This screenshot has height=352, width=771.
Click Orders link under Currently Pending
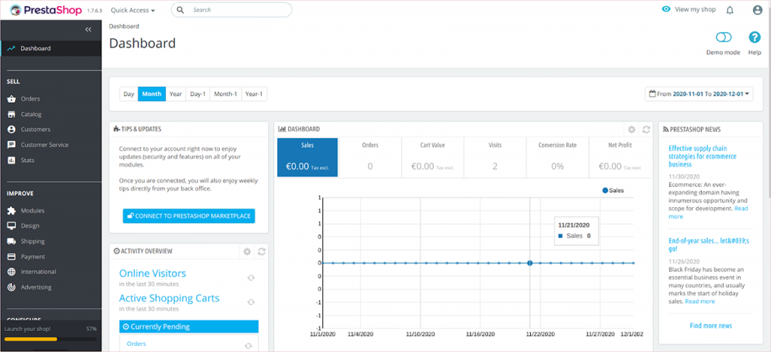click(x=136, y=344)
